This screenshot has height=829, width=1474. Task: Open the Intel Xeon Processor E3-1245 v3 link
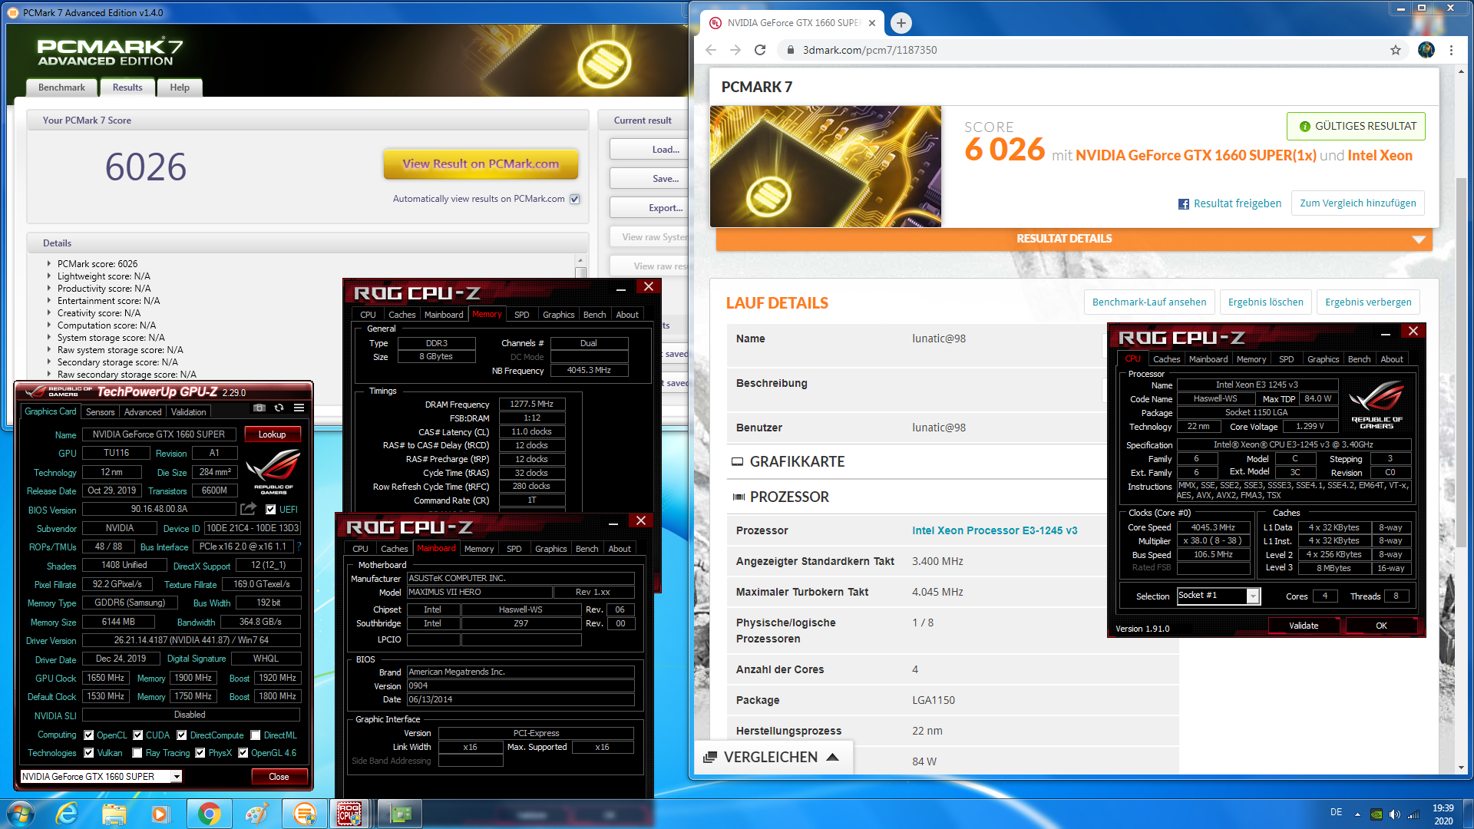point(994,530)
